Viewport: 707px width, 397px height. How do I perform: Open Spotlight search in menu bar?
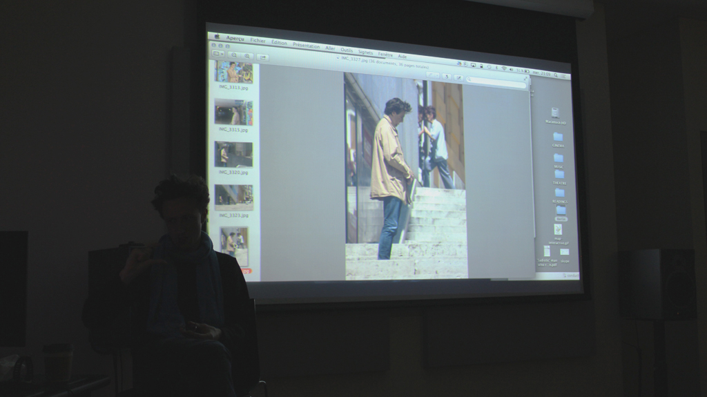coord(554,73)
